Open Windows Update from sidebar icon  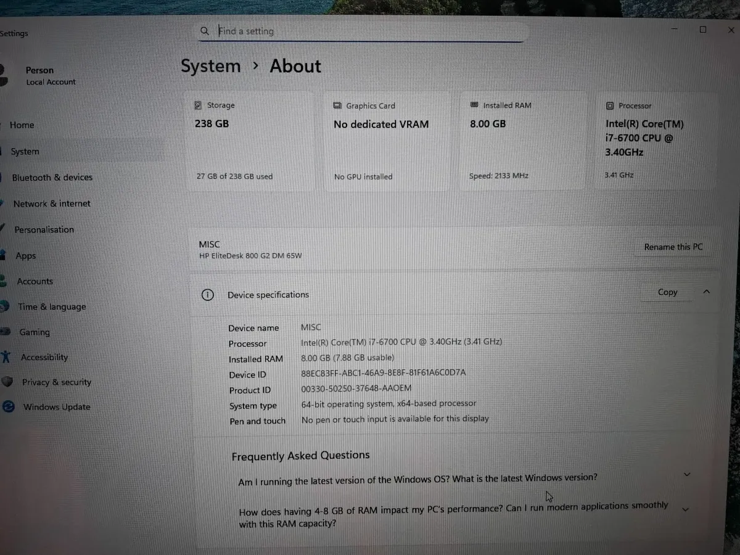(x=8, y=406)
